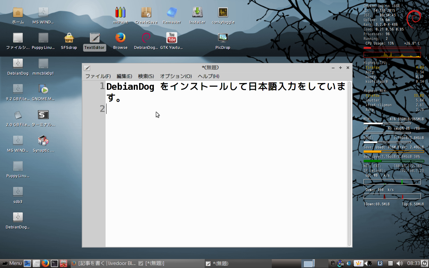Open the audio mixer tray icon
This screenshot has height=268, width=429.
[390, 263]
